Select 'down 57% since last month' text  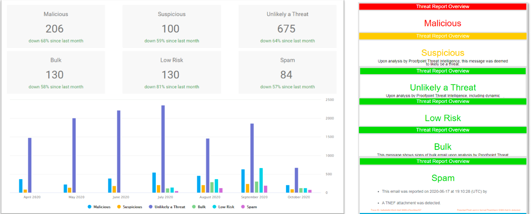click(287, 87)
